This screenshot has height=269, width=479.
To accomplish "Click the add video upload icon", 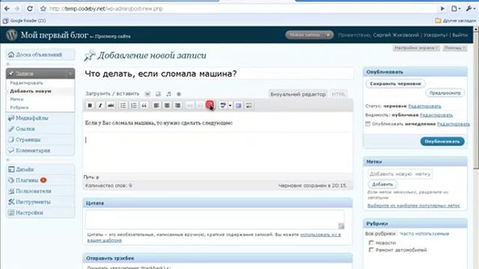I will 158,94.
